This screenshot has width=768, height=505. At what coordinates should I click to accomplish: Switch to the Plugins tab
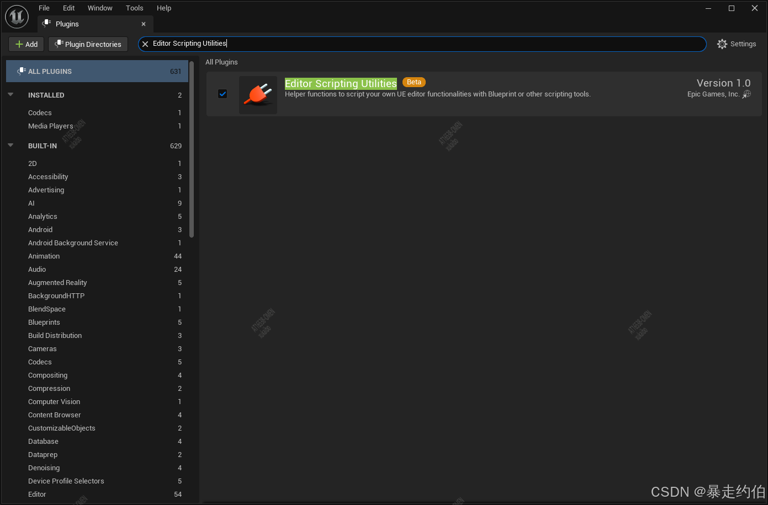(x=96, y=24)
